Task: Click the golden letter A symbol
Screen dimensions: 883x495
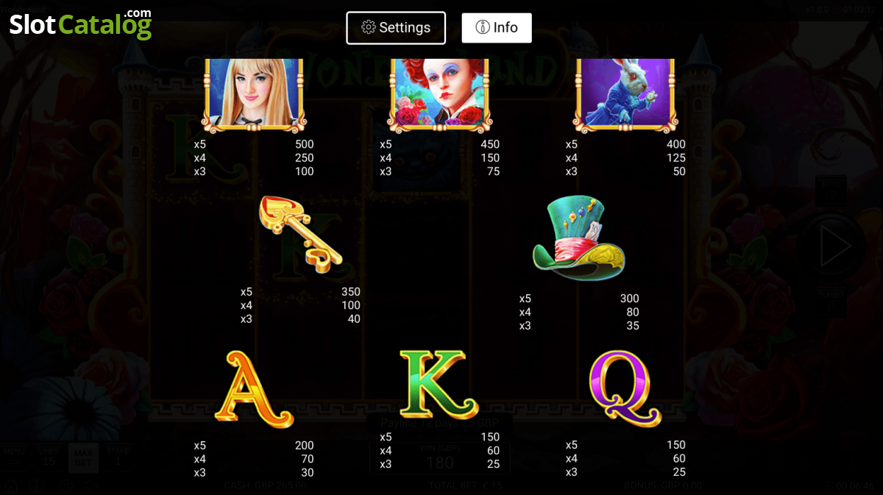Action: pyautogui.click(x=254, y=389)
